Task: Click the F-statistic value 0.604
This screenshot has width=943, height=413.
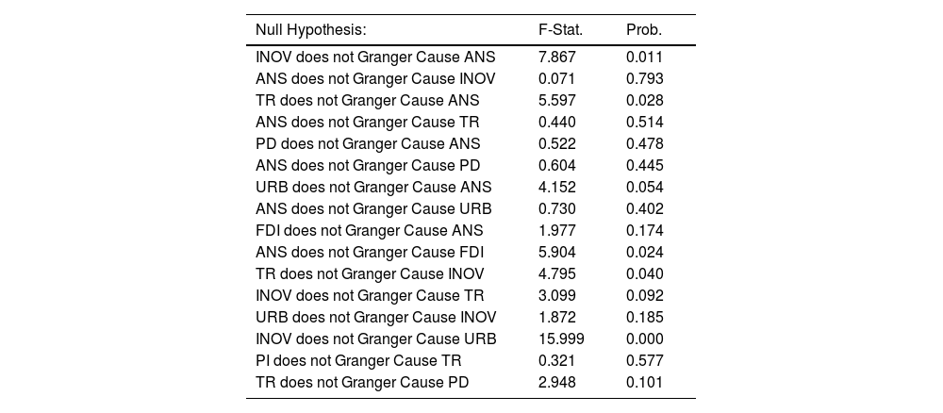Action: click(x=556, y=166)
